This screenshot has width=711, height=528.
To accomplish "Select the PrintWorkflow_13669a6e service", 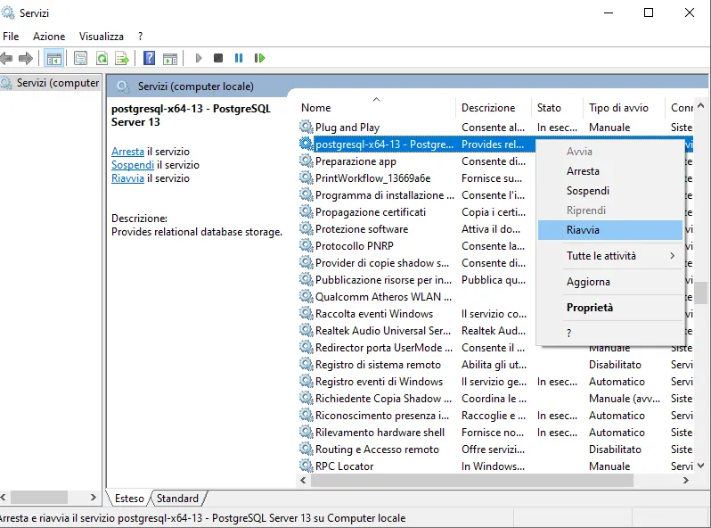I will 372,178.
